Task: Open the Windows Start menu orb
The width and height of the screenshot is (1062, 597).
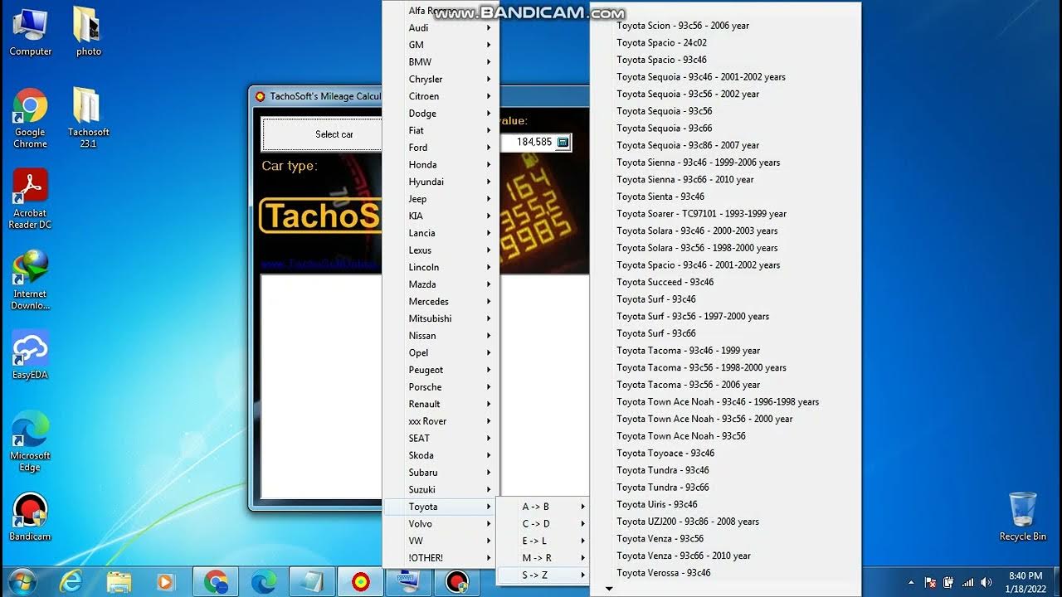Action: pos(22,582)
